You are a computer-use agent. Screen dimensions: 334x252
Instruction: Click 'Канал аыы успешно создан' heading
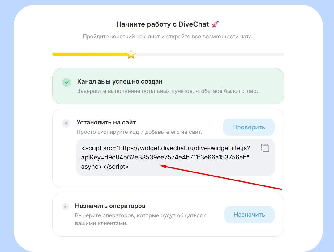(120, 82)
